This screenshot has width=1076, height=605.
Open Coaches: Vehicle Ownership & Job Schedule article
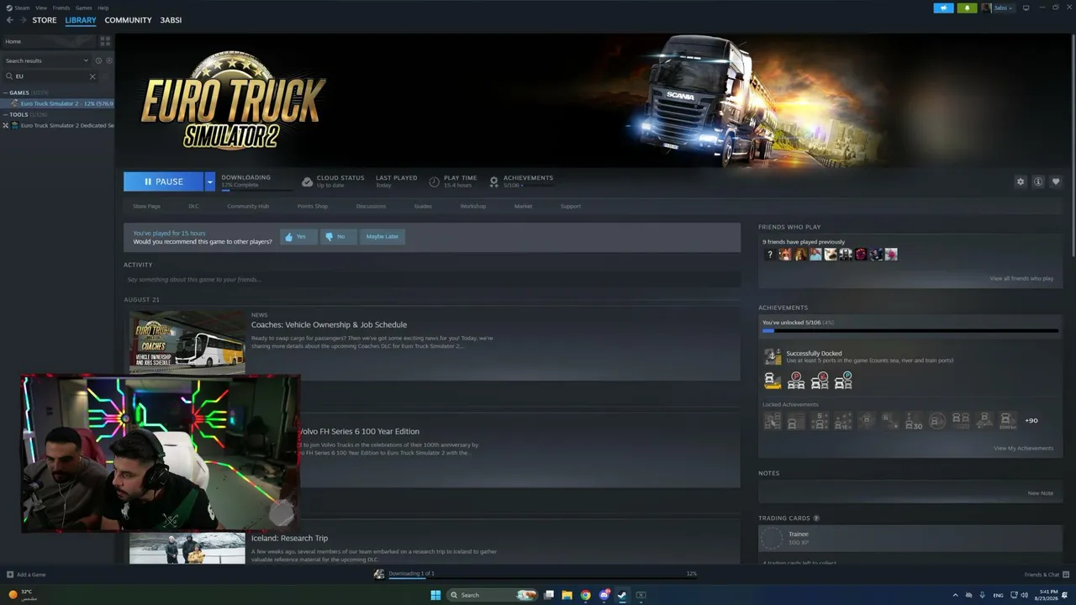tap(329, 324)
